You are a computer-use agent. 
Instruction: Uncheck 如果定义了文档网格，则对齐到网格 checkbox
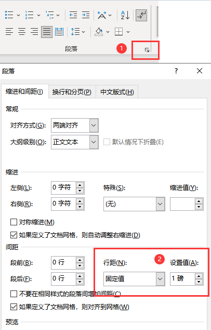tap(14, 307)
